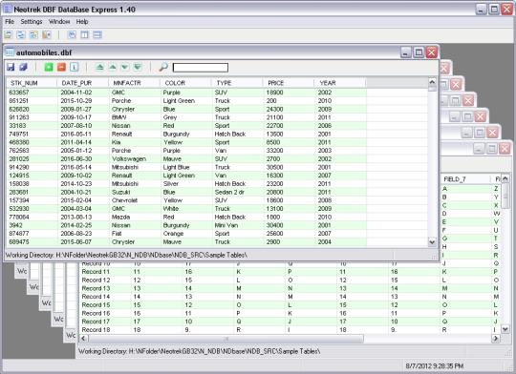Click the automobiles.dbf Working Directory status text
This screenshot has width=516, height=374.
pos(126,255)
